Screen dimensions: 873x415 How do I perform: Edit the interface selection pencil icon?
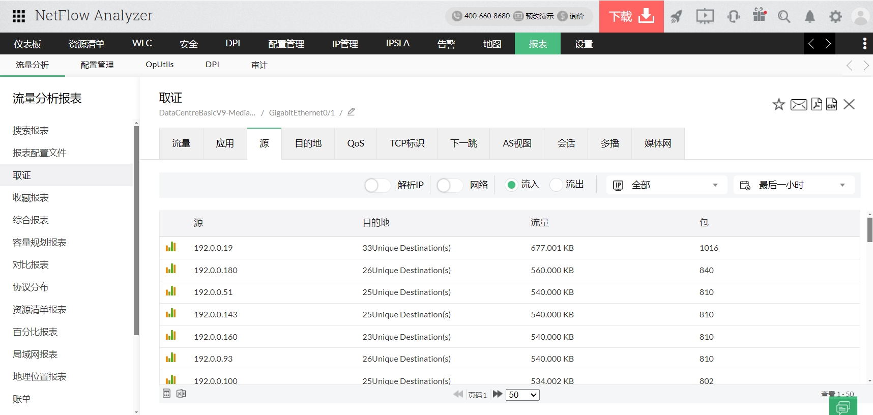351,112
